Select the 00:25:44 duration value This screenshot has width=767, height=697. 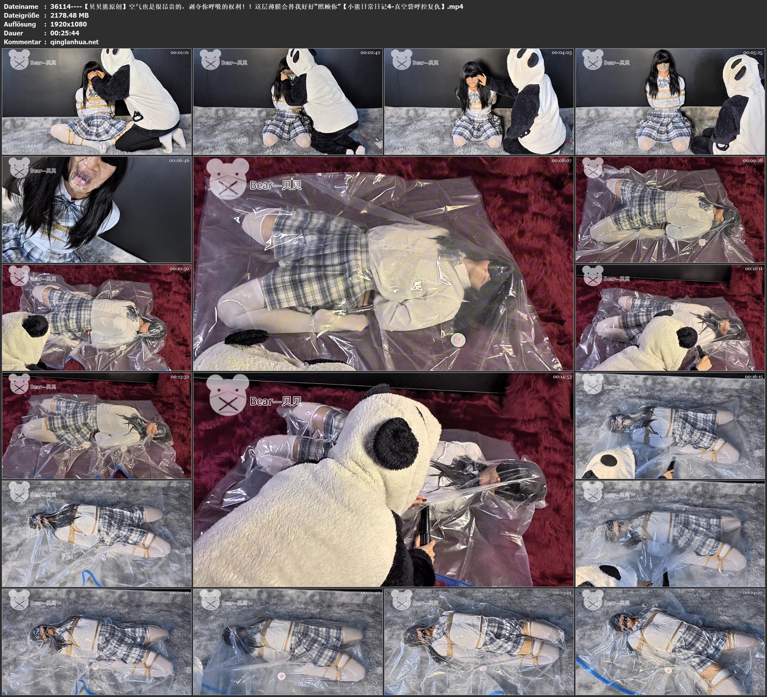[x=65, y=33]
